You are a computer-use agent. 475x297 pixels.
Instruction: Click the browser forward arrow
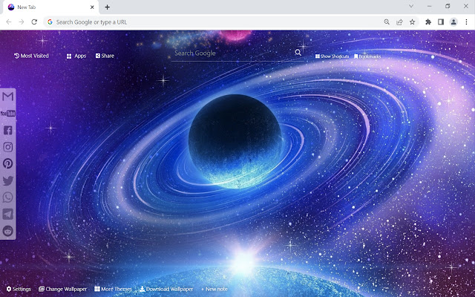22,22
